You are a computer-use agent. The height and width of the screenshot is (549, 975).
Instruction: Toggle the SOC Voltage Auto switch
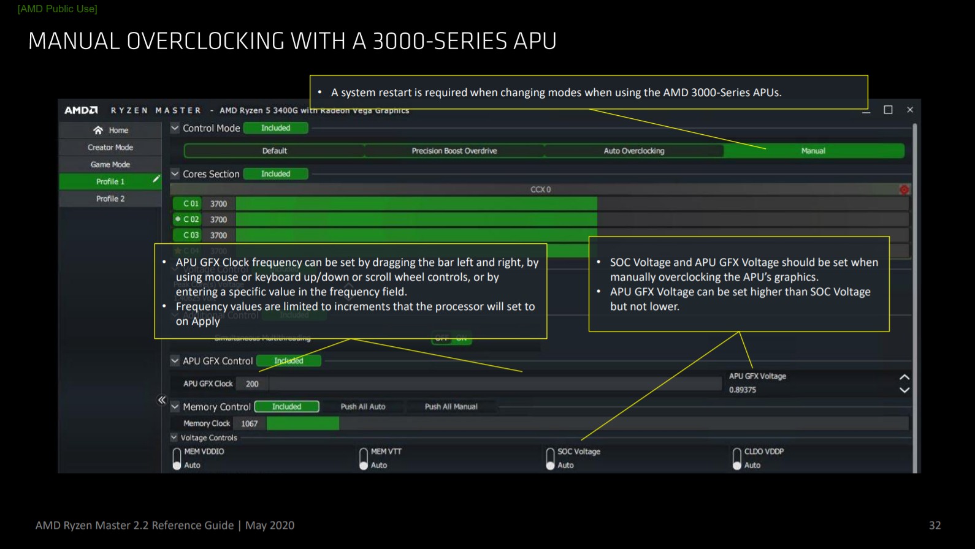pos(551,458)
